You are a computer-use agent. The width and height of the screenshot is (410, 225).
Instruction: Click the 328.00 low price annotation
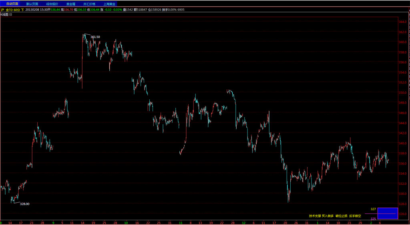click(24, 204)
